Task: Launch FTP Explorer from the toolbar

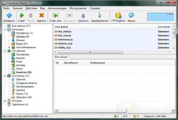Action: pos(118,15)
